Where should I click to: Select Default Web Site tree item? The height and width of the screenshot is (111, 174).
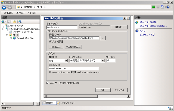pos(25,38)
